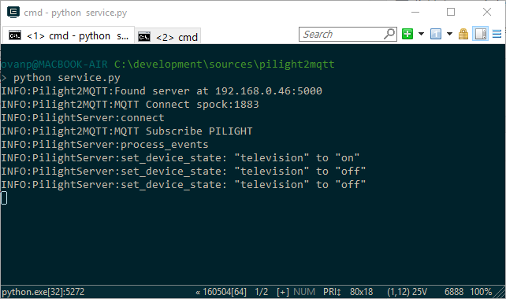Click the magnifier icon in the search box
Image resolution: width=506 pixels, height=299 pixels.
[389, 34]
